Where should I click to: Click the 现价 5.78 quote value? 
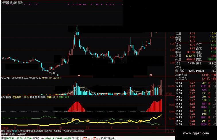click(x=193, y=45)
